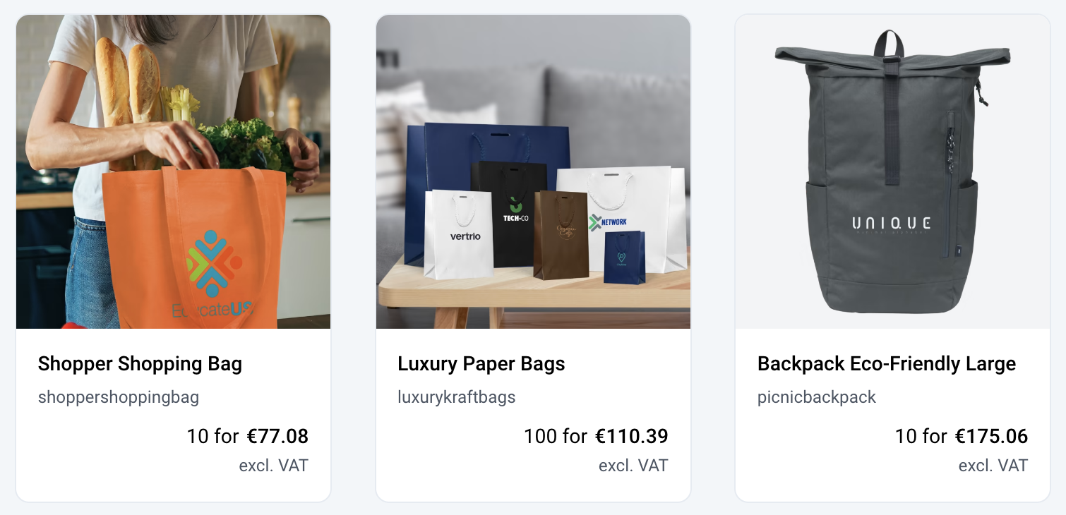Open the grey backpack product photo
The height and width of the screenshot is (515, 1066).
tap(892, 171)
